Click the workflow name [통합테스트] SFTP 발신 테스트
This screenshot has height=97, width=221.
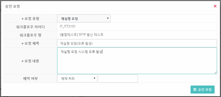[x=82, y=35]
